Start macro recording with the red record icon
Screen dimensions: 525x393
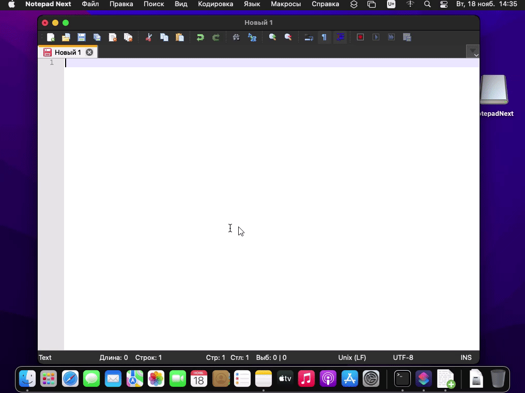361,37
